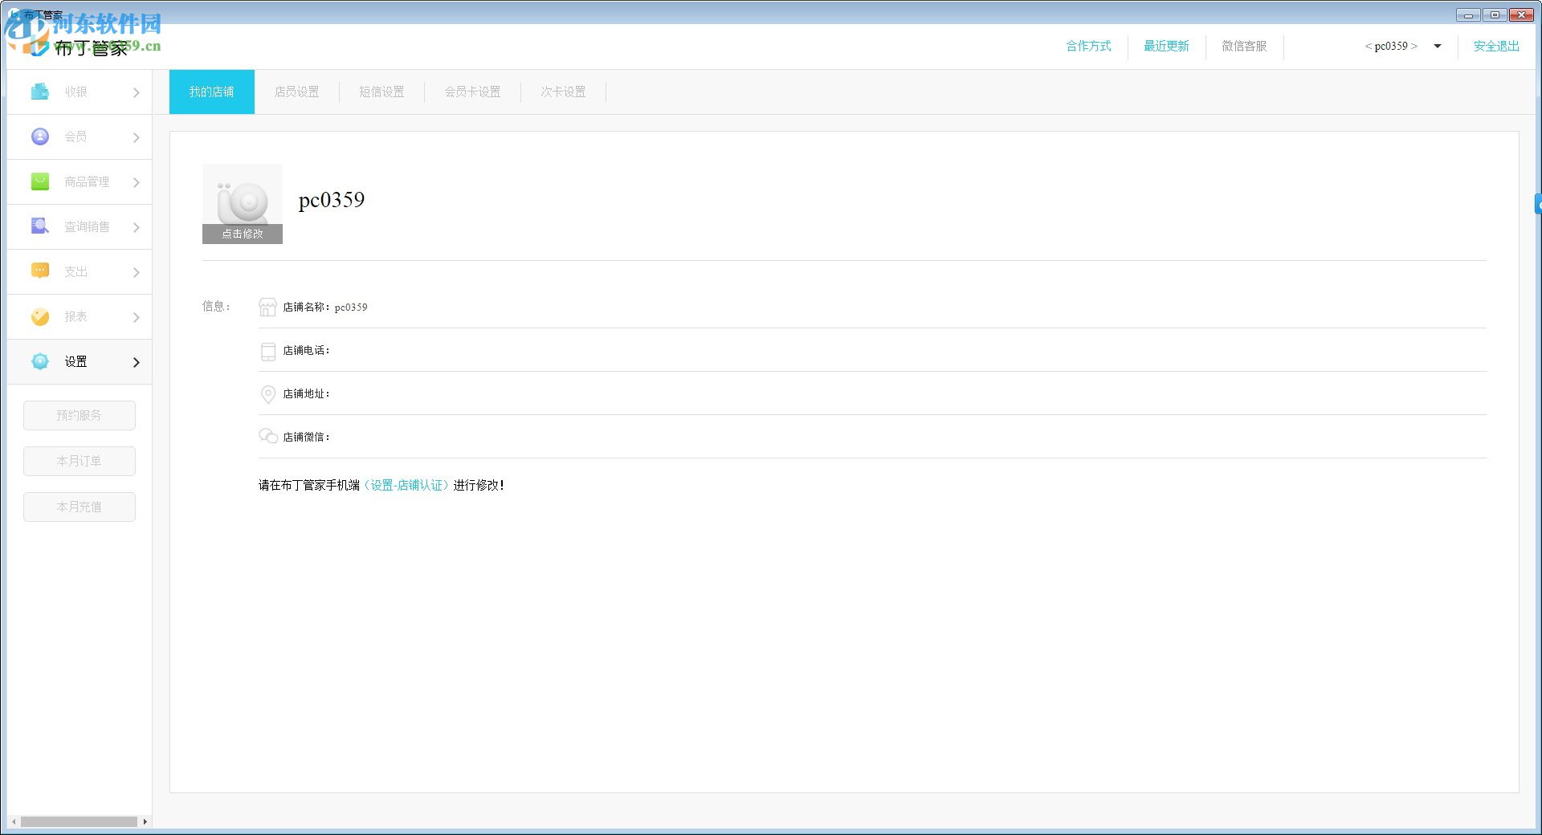The height and width of the screenshot is (835, 1542).
Task: Expand the 收银 menu chevron
Action: point(137,92)
